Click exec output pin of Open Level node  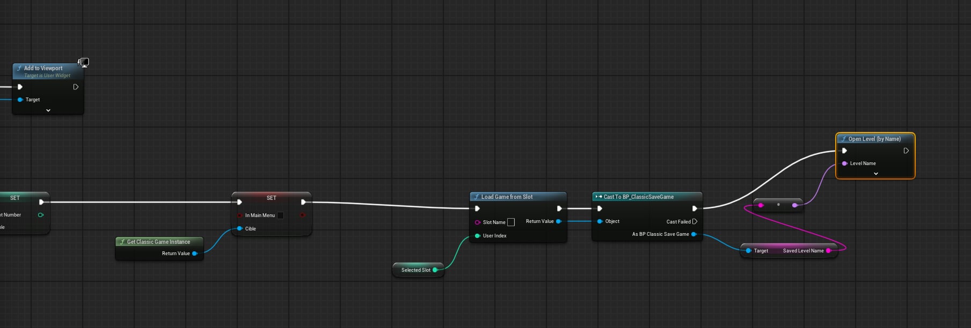tap(906, 151)
